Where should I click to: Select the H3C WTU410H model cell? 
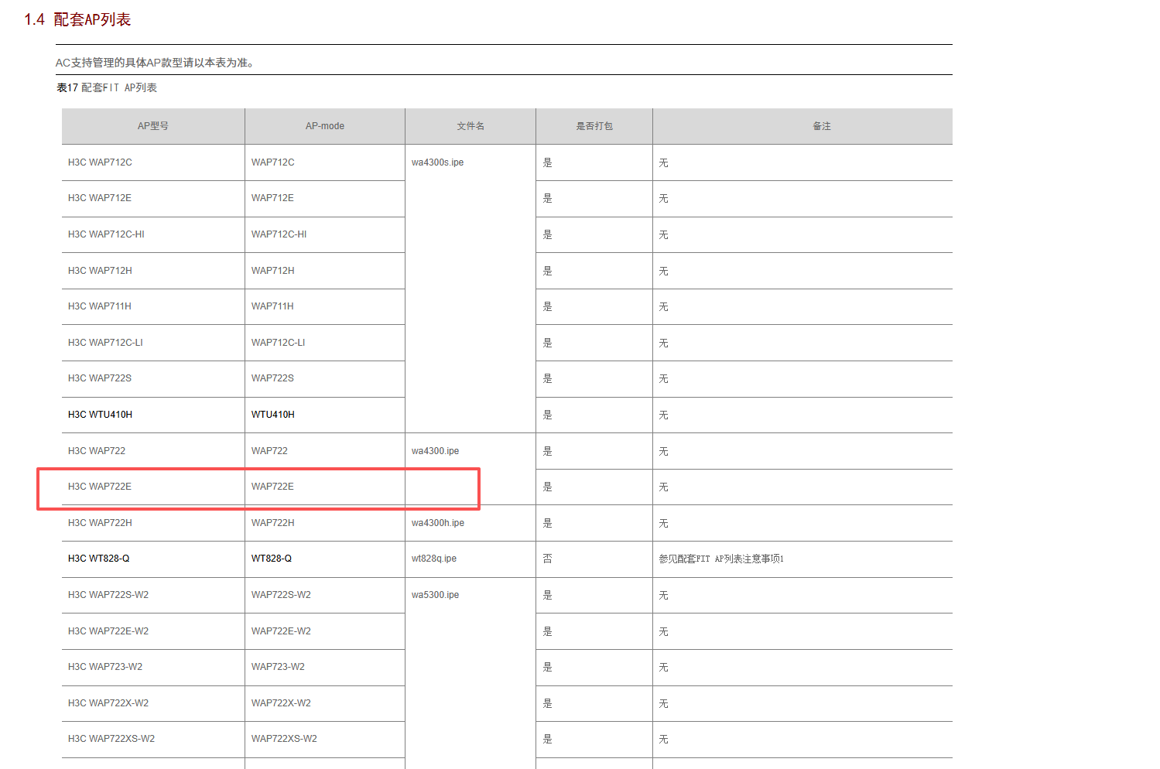(x=100, y=415)
